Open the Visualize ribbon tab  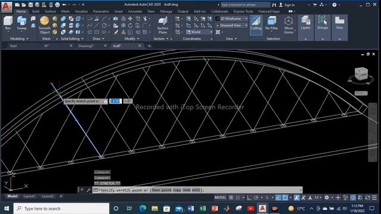(81, 11)
